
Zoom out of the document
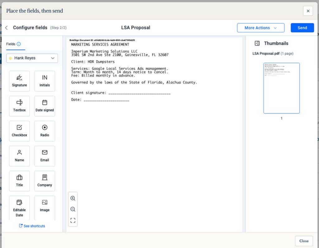(x=73, y=209)
